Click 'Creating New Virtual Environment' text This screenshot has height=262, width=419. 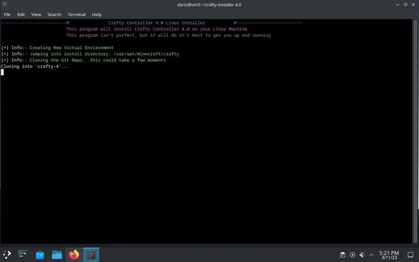coord(72,48)
